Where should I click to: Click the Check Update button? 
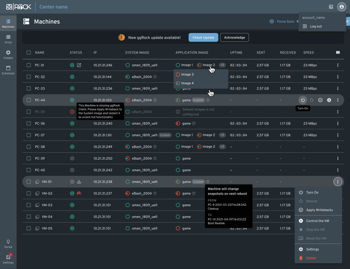click(203, 38)
